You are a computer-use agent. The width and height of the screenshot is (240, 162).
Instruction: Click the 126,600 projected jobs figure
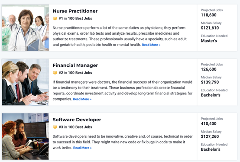point(209,69)
